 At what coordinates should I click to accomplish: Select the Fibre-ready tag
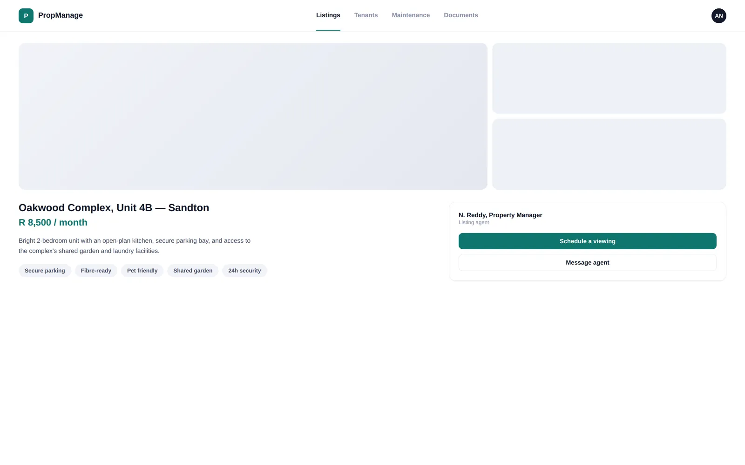pyautogui.click(x=96, y=271)
